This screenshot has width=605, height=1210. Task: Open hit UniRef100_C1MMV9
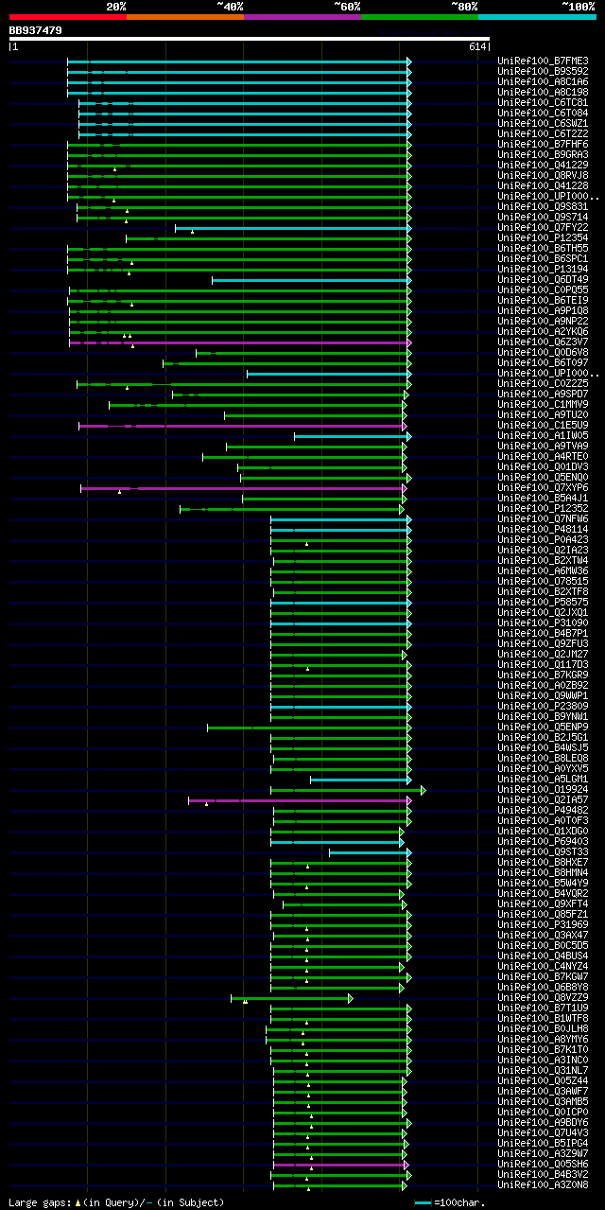pos(543,405)
